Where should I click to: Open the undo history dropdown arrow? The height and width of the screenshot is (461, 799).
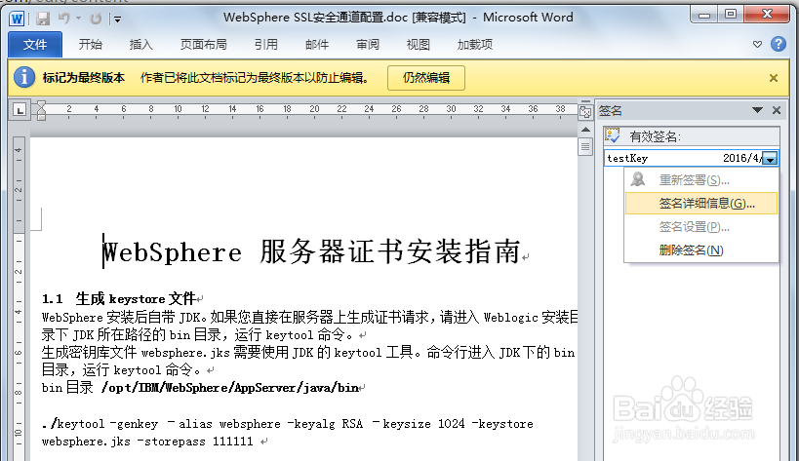[x=78, y=19]
